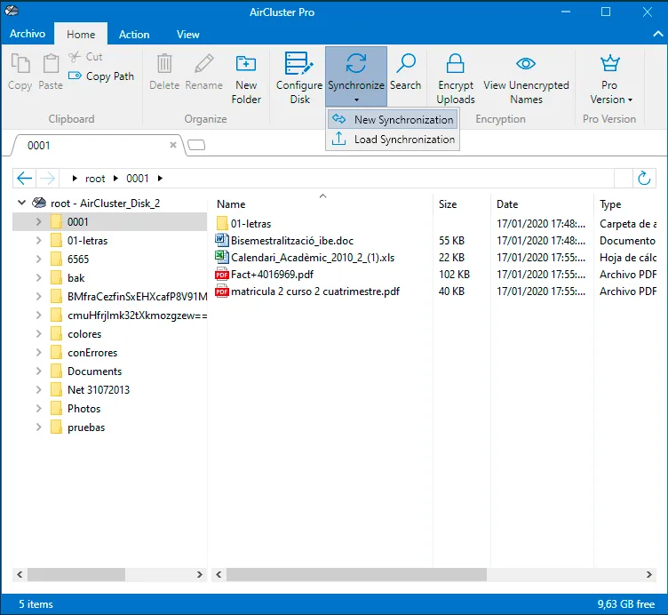Click the Configure Disk icon

(299, 64)
